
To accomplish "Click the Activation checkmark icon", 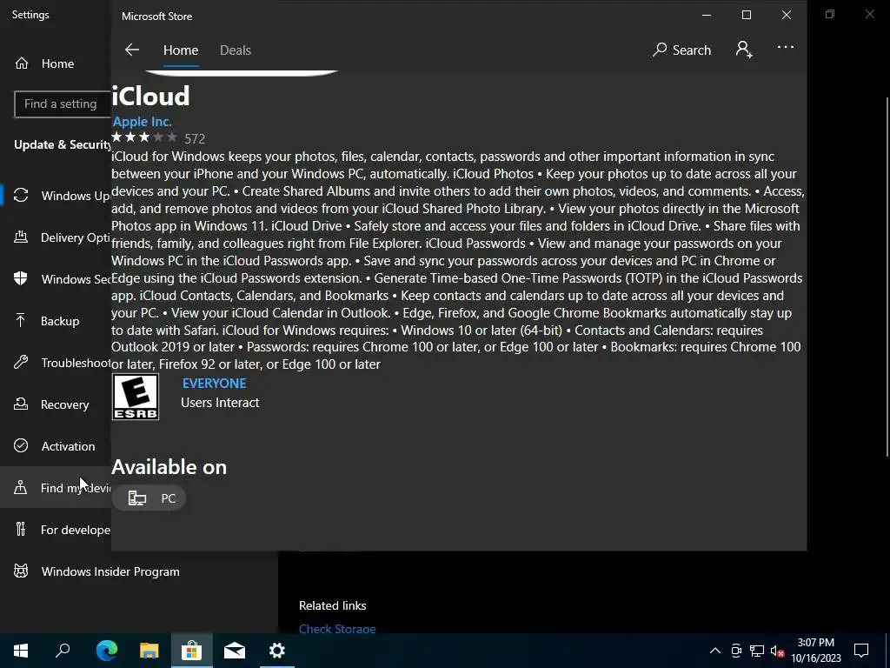I will click(21, 445).
